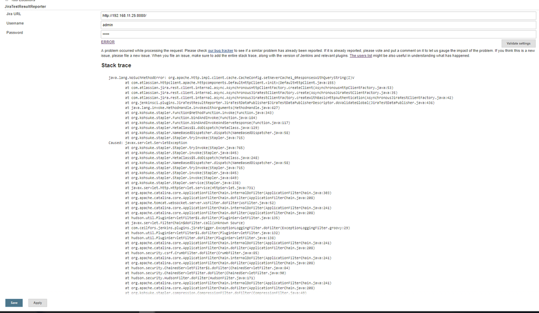Image resolution: width=539 pixels, height=313 pixels.
Task: Click the Stapler.invoke(Stapler.java:649) line
Action: click(x=181, y=178)
